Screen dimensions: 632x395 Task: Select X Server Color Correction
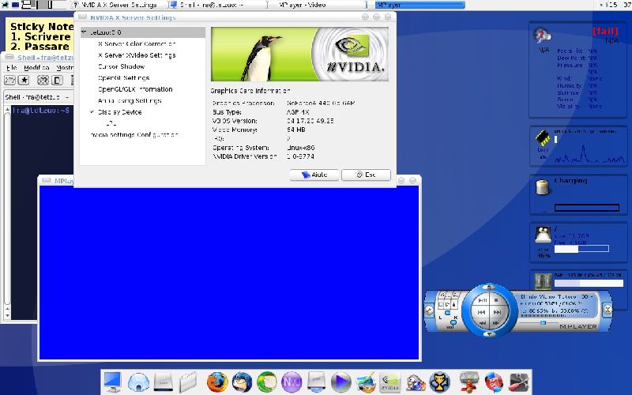(137, 43)
